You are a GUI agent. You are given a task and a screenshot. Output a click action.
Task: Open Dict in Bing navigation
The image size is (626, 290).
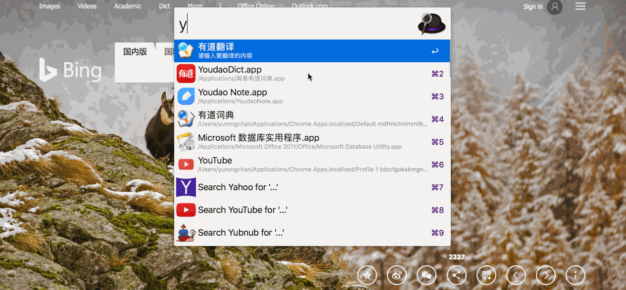coord(165,6)
